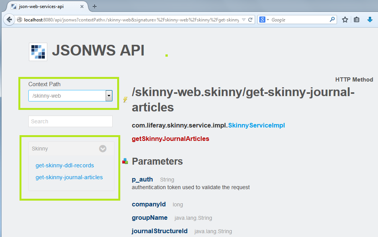Open a new browser tab
The image size is (378, 237).
[x=95, y=7]
